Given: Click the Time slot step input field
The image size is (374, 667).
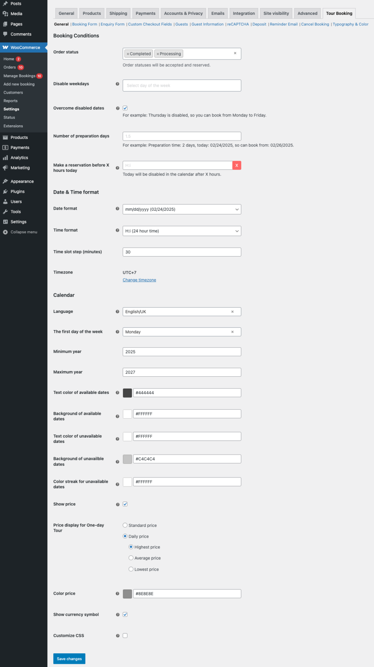Looking at the screenshot, I should (x=182, y=252).
